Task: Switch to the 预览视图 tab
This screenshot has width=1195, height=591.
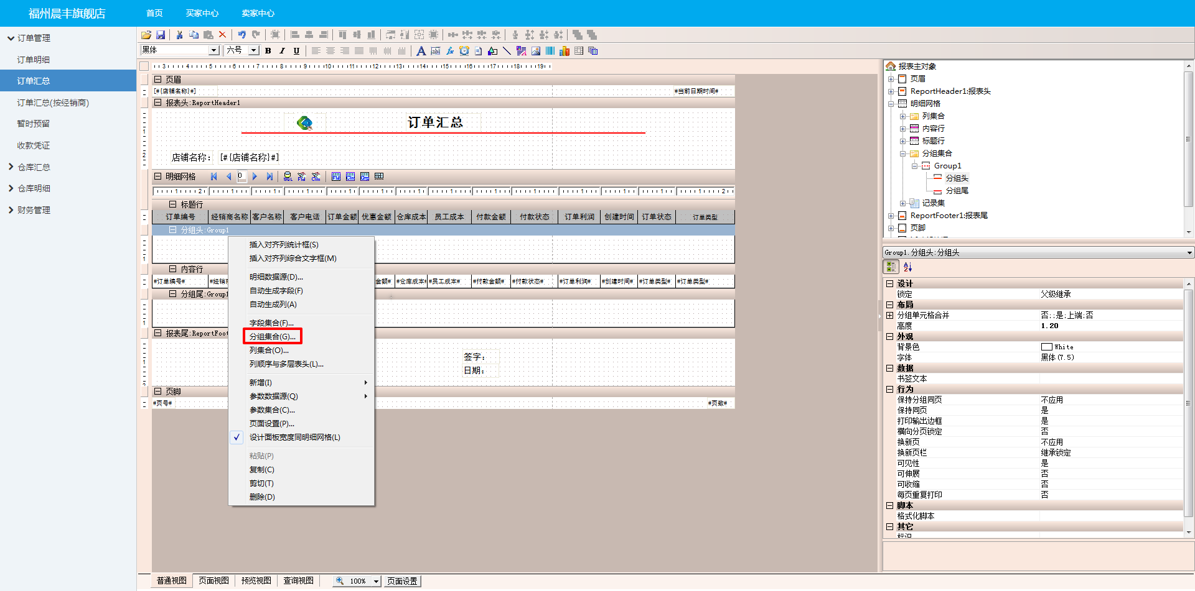Action: [x=256, y=580]
